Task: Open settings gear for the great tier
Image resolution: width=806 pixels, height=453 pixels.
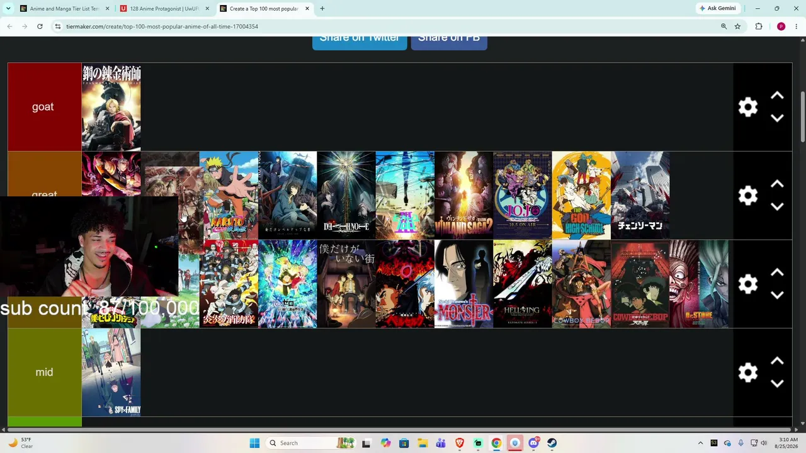Action: [x=747, y=196]
